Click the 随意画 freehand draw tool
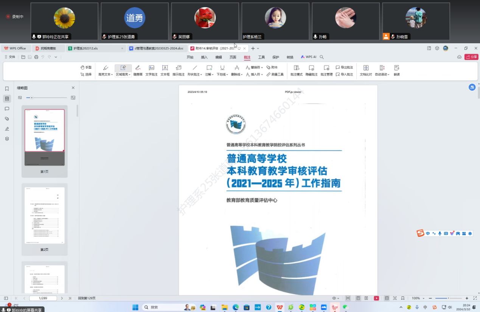The width and height of the screenshot is (480, 312). [x=138, y=70]
